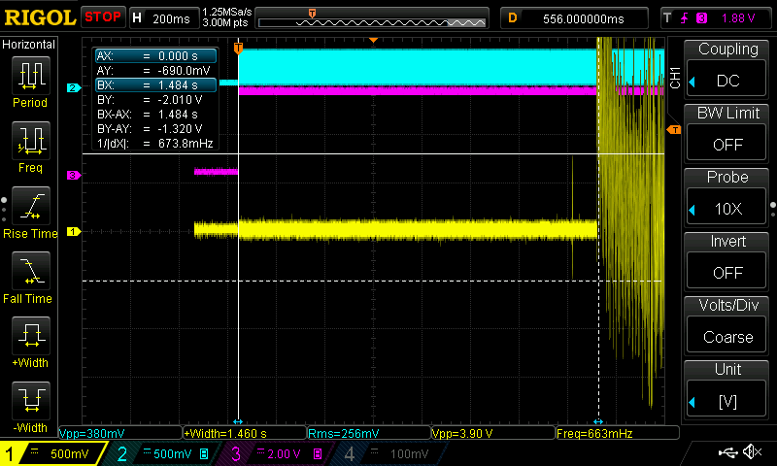Click the delay D 556.000000ms readout
This screenshot has height=466, width=777.
pos(574,18)
